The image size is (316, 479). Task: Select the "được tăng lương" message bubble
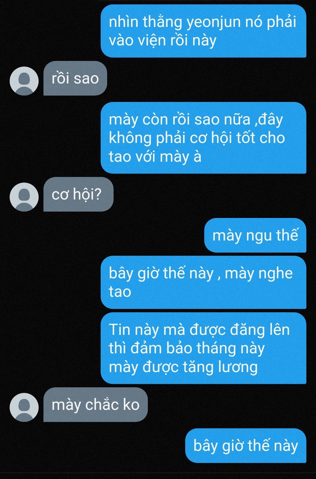tap(203, 348)
